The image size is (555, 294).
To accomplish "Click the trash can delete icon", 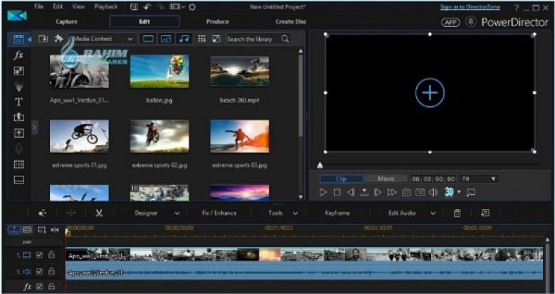I will (x=457, y=213).
